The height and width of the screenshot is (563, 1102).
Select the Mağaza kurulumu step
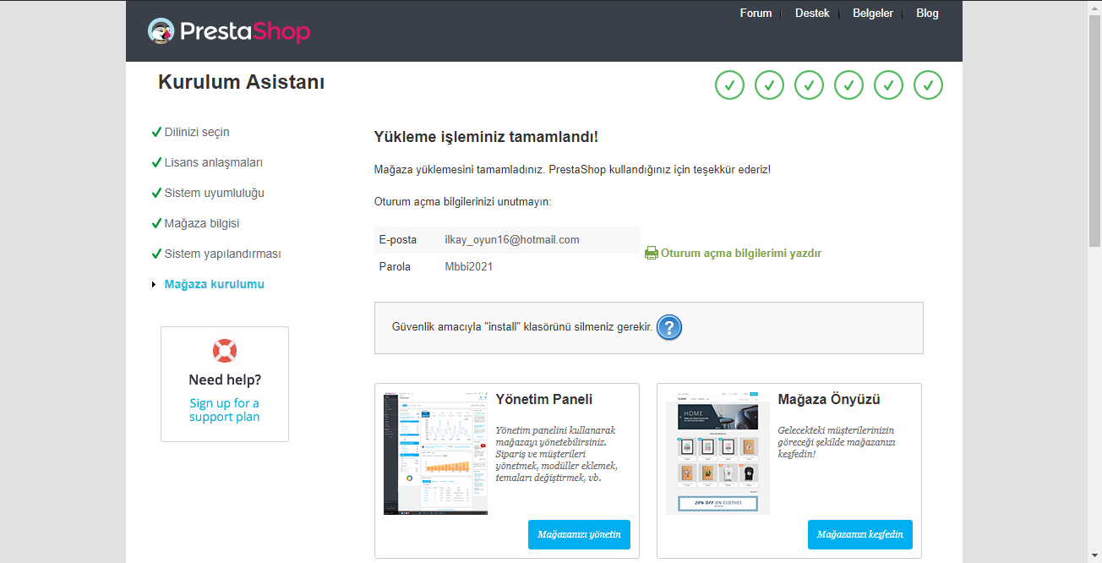215,284
